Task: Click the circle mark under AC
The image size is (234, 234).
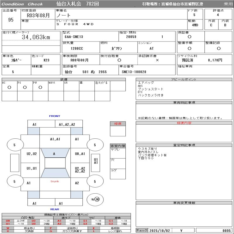Action: (9, 87)
